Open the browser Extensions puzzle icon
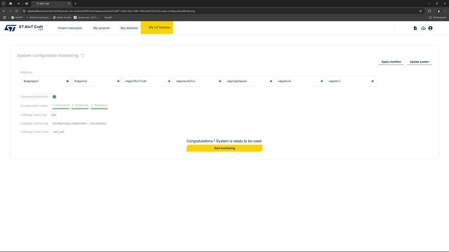The image size is (449, 252). point(429,11)
